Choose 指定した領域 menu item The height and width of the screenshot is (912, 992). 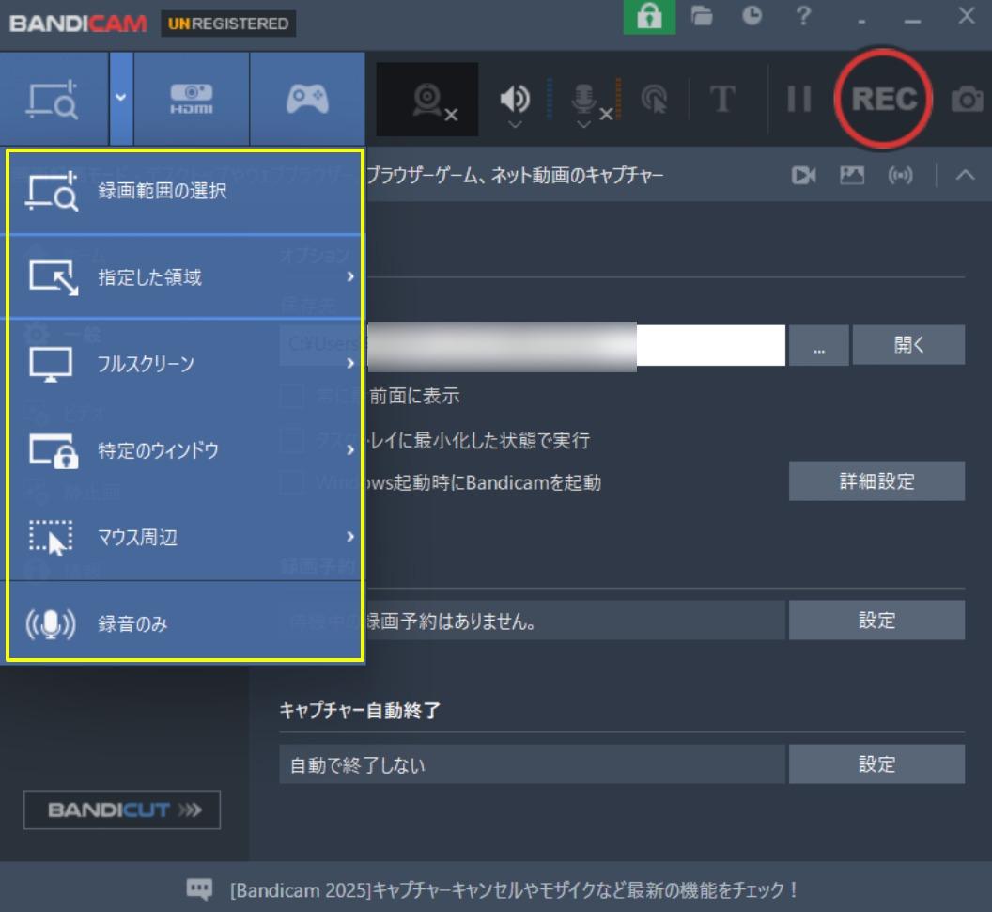[x=185, y=276]
